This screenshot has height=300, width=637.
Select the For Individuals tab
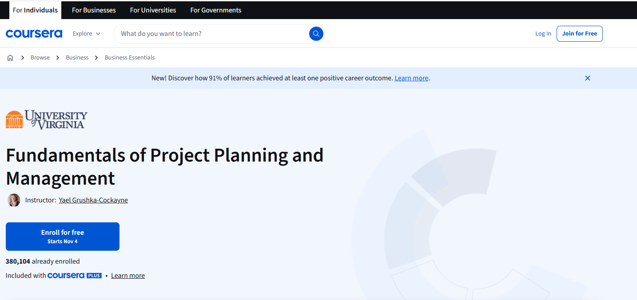[x=35, y=10]
